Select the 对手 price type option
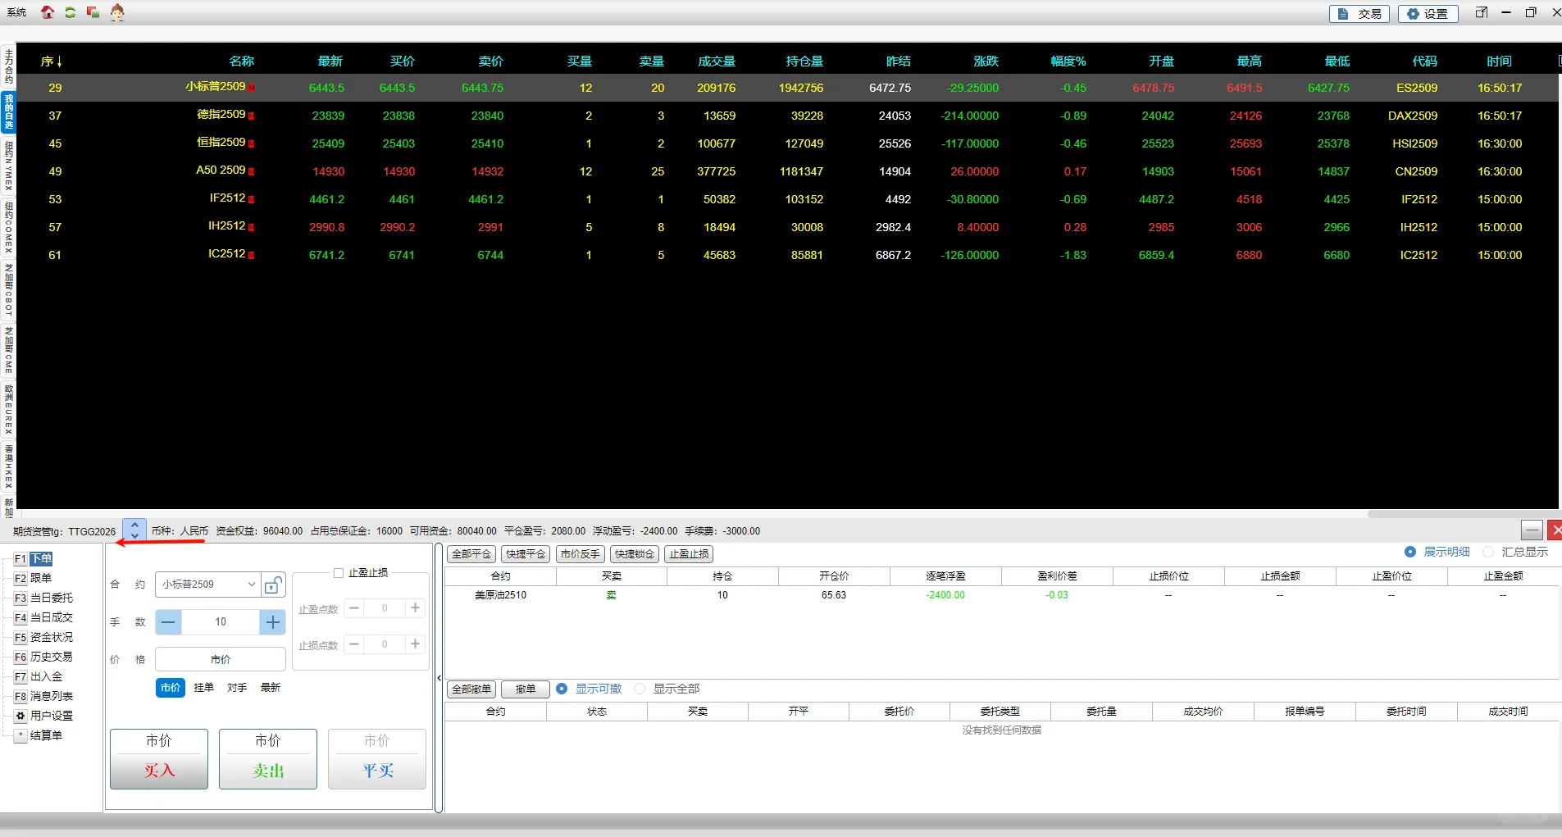The height and width of the screenshot is (837, 1562). tap(238, 688)
